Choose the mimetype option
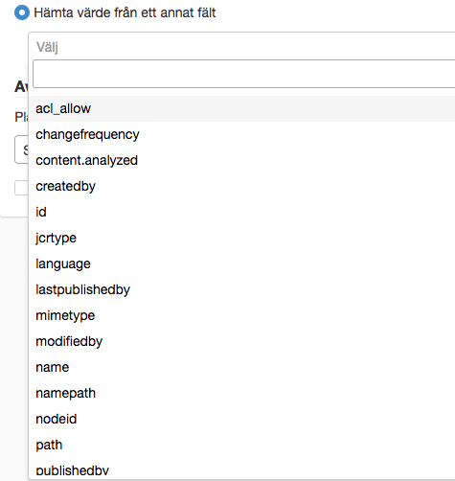The height and width of the screenshot is (481, 455). coord(242,315)
